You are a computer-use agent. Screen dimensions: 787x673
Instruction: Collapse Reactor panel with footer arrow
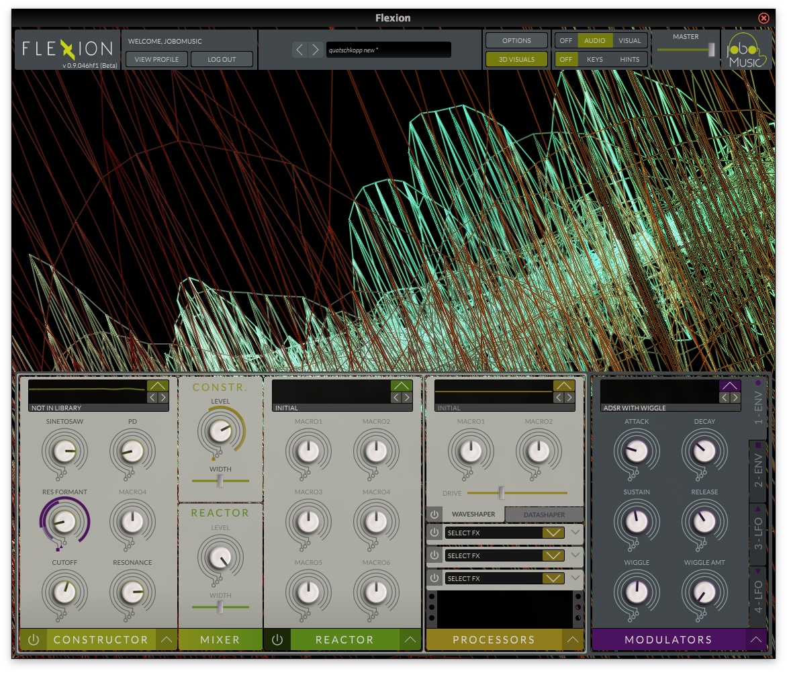click(410, 640)
